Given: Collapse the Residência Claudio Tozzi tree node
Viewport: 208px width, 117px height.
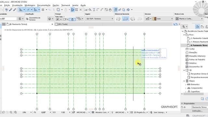Looking at the screenshot, I should (182, 31).
